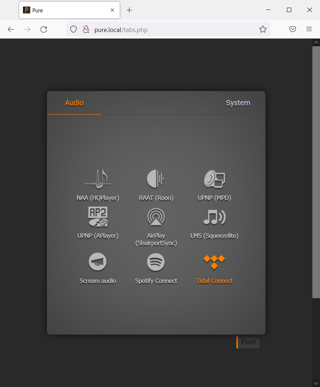Click the address bar showing pure.local/tabs.php
This screenshot has height=387, width=320.
168,29
